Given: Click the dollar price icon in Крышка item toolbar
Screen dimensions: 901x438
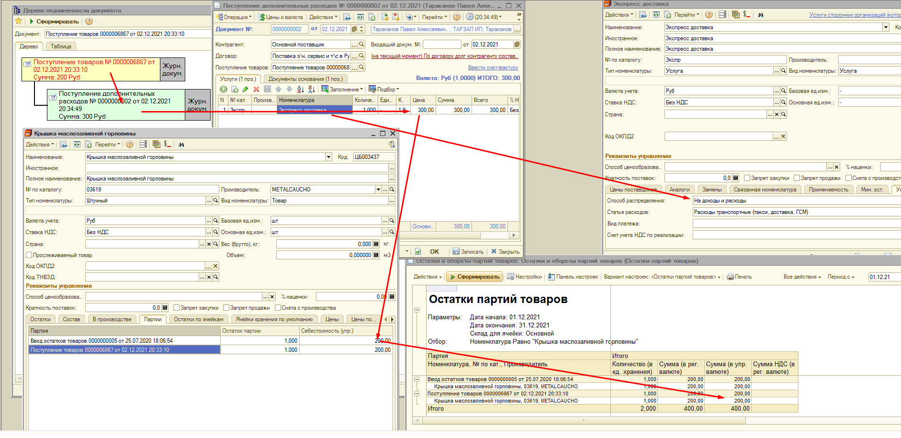Looking at the screenshot, I should 167,144.
